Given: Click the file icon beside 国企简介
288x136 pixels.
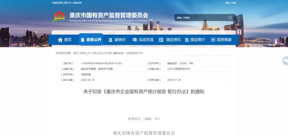Looking at the screenshot, I should click(x=187, y=40).
